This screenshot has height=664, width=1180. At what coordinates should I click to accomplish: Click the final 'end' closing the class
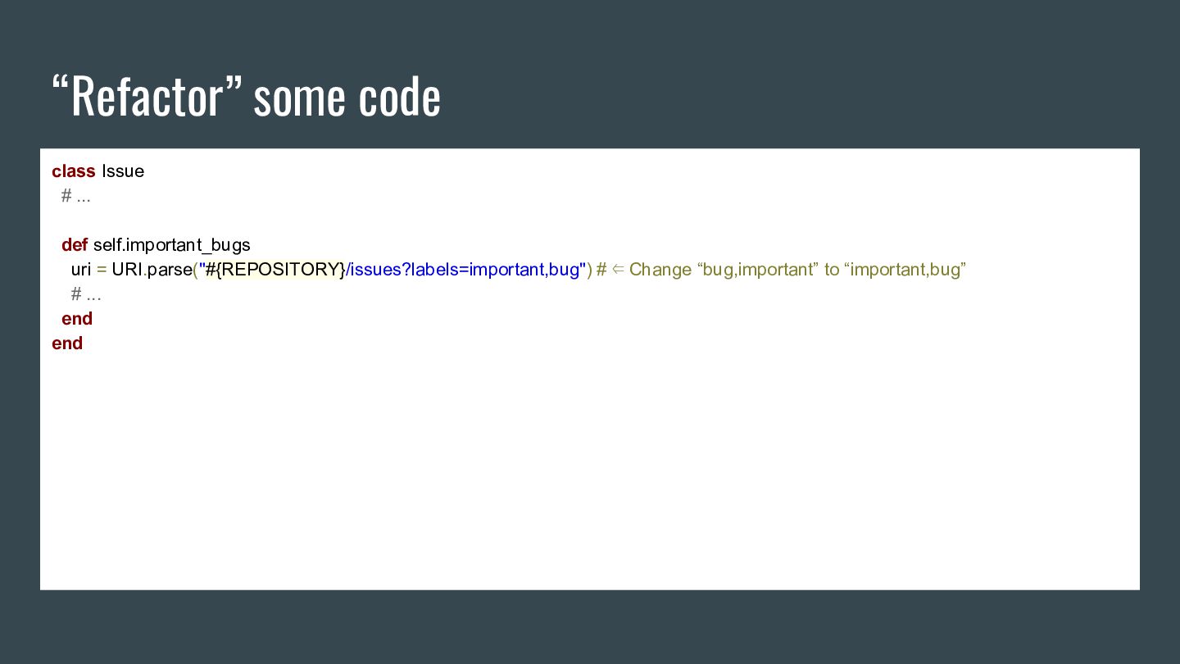(x=67, y=343)
